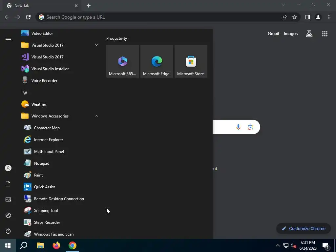Open taskbar clock and date

coord(308,245)
